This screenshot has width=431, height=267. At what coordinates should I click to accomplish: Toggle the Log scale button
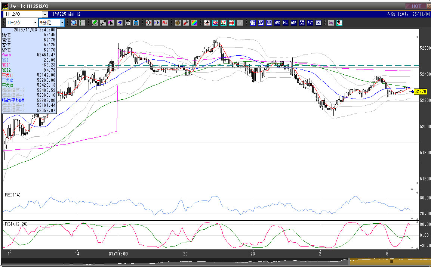(331, 23)
